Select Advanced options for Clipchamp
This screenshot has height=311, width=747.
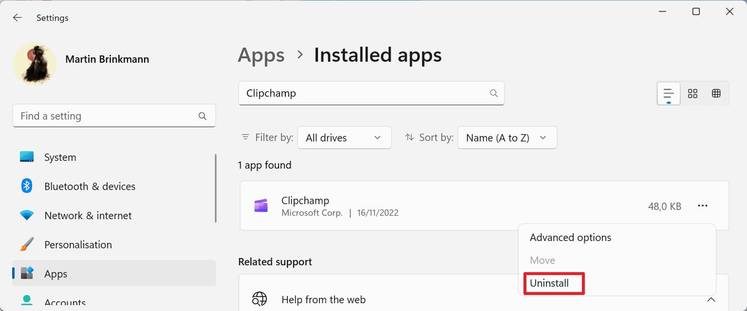[570, 237]
